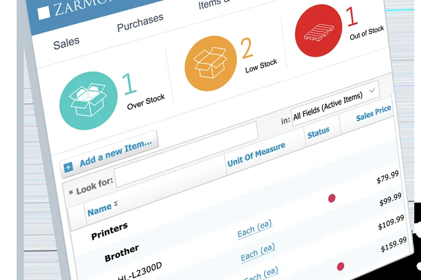Click the ZarMoney logo square

[x=44, y=12]
